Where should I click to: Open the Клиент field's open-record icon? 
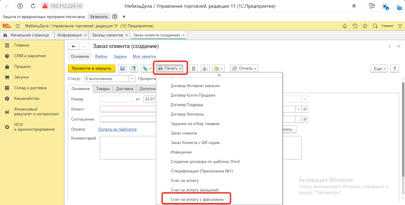pyautogui.click(x=305, y=109)
